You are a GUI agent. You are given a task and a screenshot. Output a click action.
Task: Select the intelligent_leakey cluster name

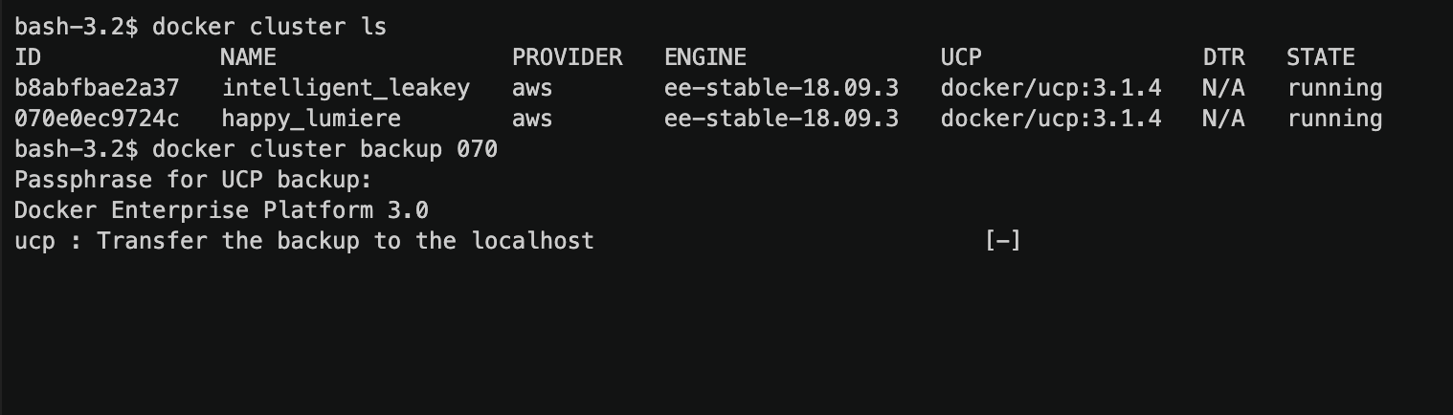pos(346,88)
